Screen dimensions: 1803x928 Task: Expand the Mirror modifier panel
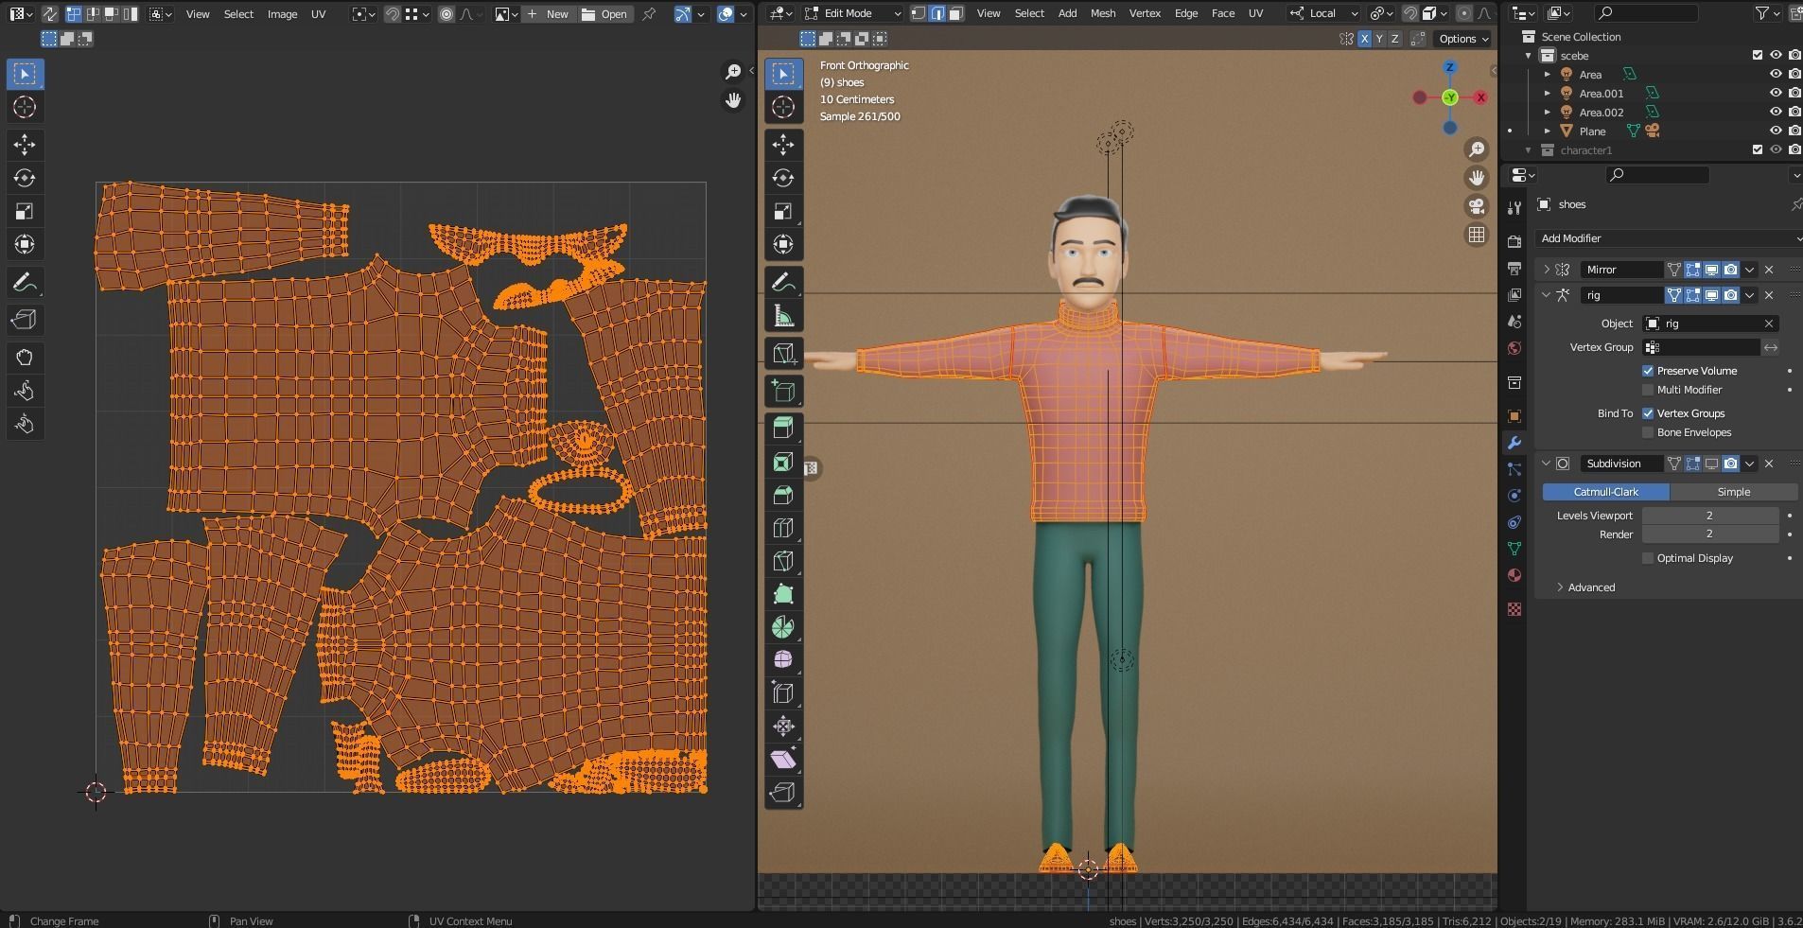click(x=1547, y=270)
